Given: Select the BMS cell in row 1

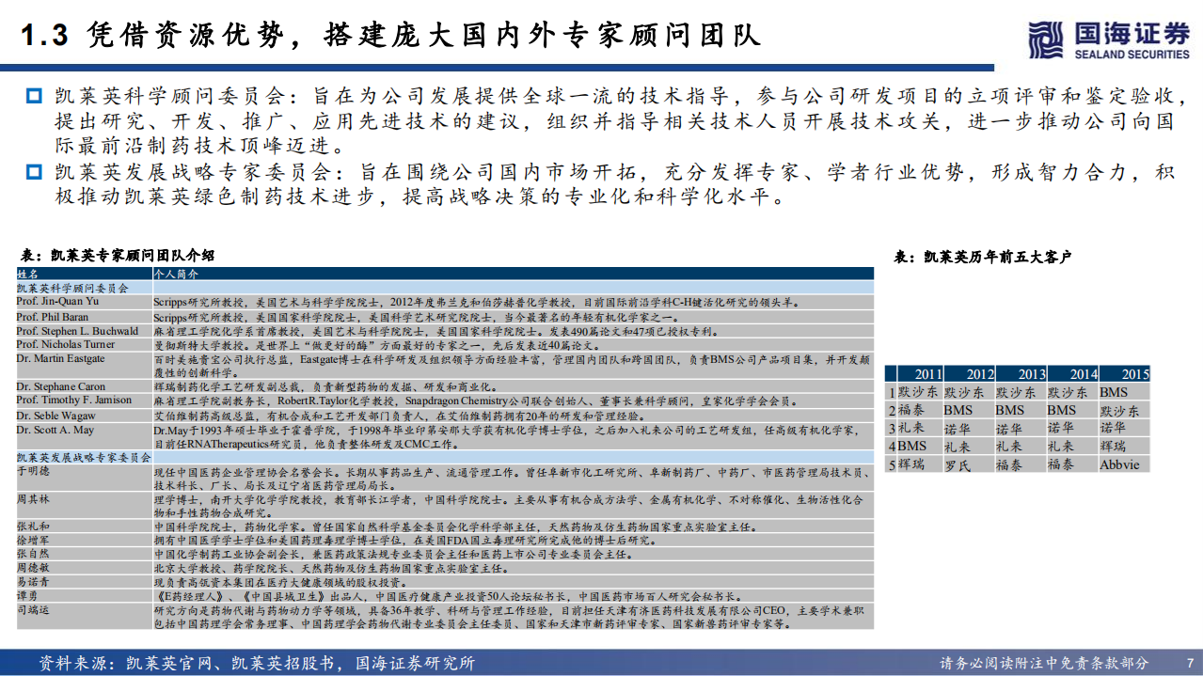Looking at the screenshot, I should 1114,392.
